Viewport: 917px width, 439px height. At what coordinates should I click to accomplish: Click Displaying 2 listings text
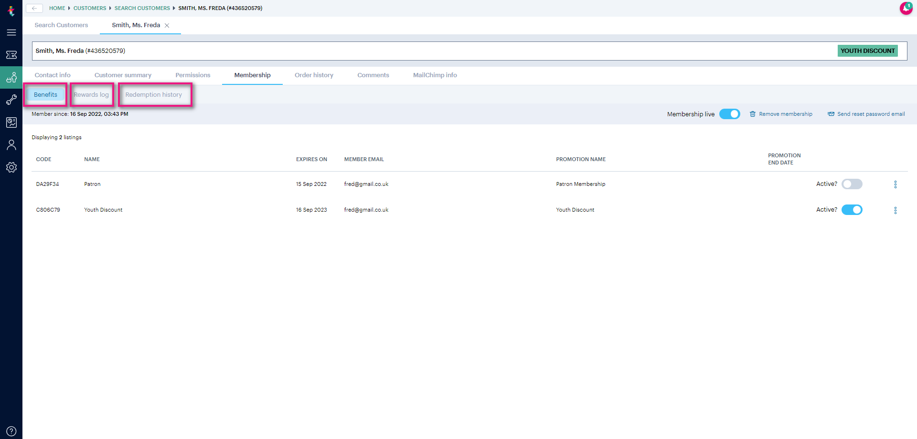[x=56, y=137]
